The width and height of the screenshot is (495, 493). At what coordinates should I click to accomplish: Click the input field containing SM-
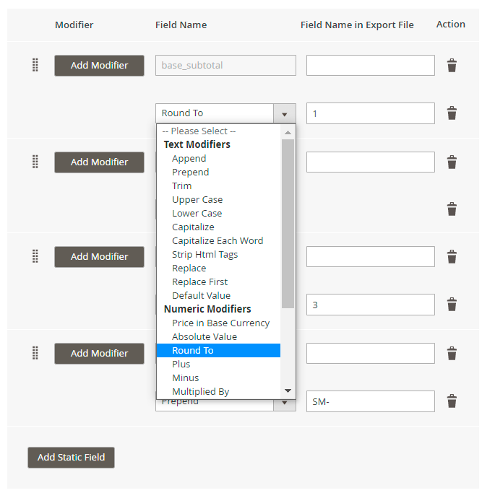370,401
